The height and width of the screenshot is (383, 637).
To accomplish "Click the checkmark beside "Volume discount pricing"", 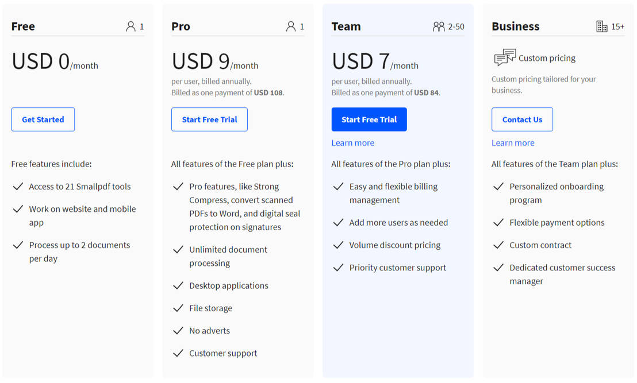I will click(338, 245).
